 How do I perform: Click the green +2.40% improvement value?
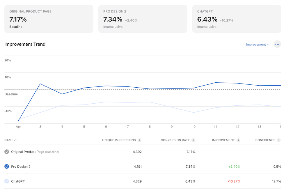(x=235, y=166)
